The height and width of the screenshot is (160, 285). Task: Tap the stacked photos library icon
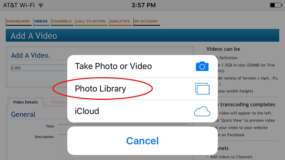(x=202, y=88)
